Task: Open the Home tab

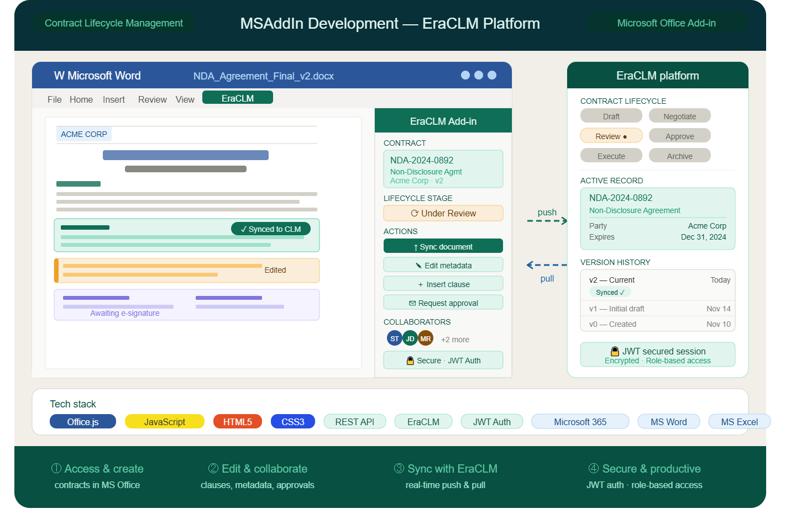Action: tap(81, 99)
